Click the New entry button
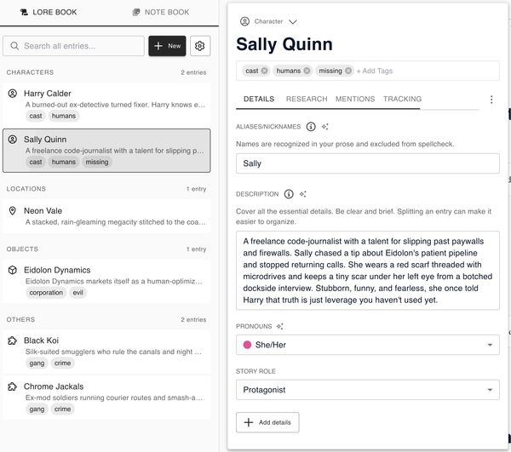The image size is (511, 452). click(167, 46)
